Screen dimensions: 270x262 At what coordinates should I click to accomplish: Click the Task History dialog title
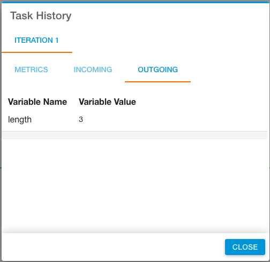point(41,16)
